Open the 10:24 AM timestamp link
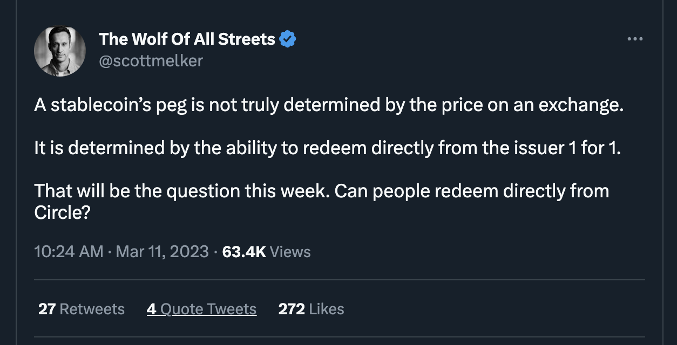This screenshot has height=345, width=677. [x=69, y=252]
